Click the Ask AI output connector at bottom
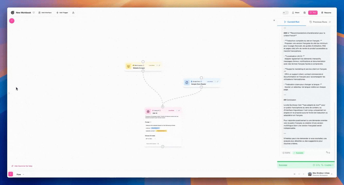The height and width of the screenshot is (185, 344). (162, 146)
